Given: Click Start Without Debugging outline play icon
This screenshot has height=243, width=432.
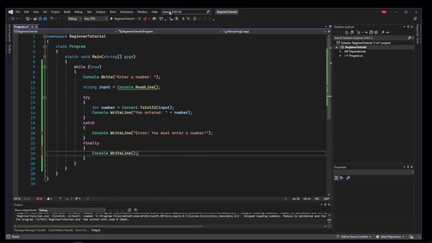Looking at the screenshot, I should point(140,19).
